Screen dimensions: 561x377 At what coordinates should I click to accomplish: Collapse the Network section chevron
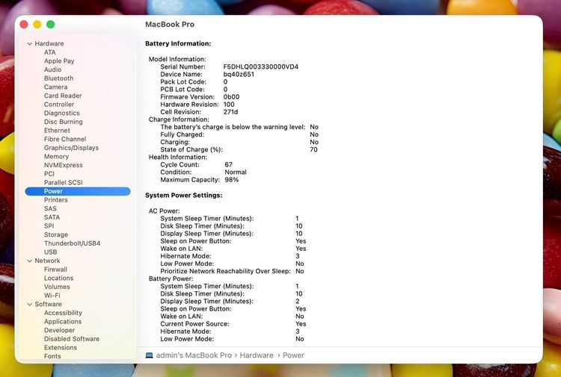coord(30,261)
